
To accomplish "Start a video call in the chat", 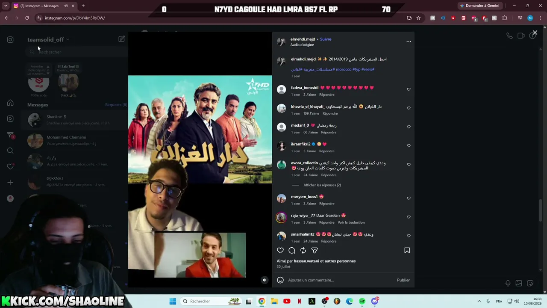I will pyautogui.click(x=521, y=36).
